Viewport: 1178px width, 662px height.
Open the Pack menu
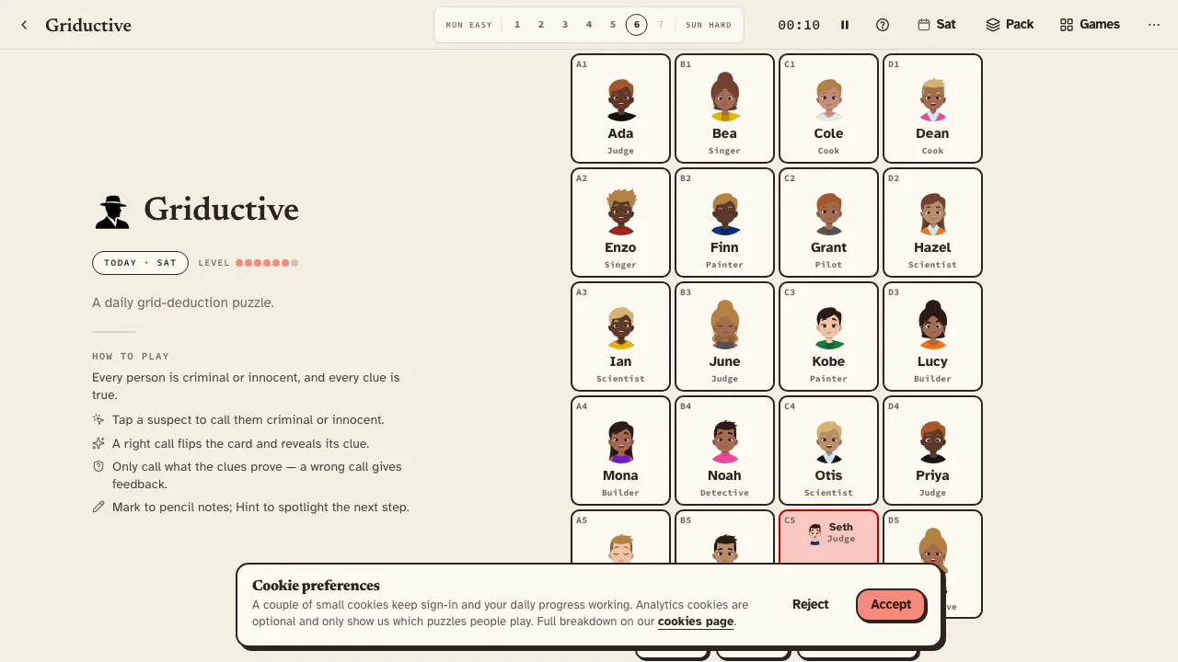tap(1010, 25)
